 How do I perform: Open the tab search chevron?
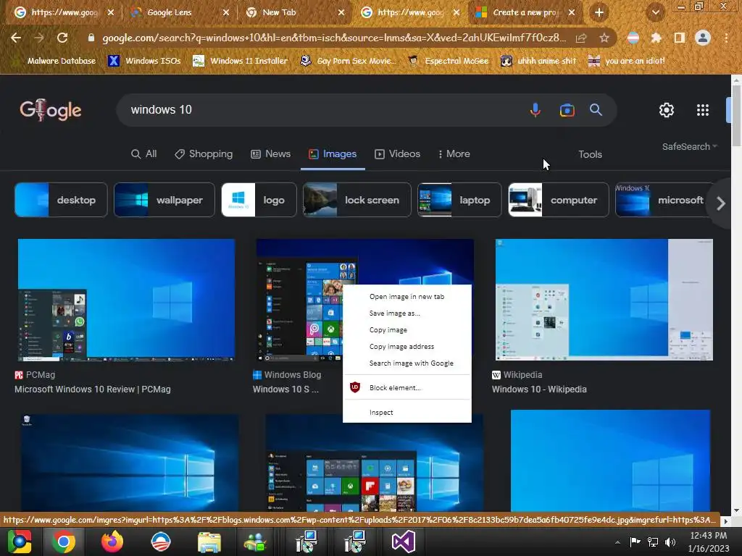tap(655, 13)
